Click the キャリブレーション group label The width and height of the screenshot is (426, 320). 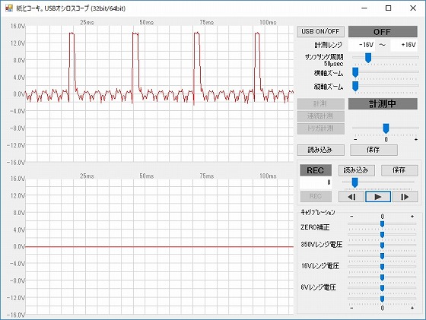318,212
